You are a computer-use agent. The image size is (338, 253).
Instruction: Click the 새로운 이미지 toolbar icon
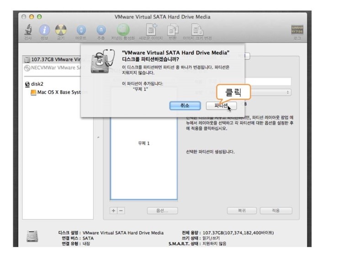(x=151, y=30)
